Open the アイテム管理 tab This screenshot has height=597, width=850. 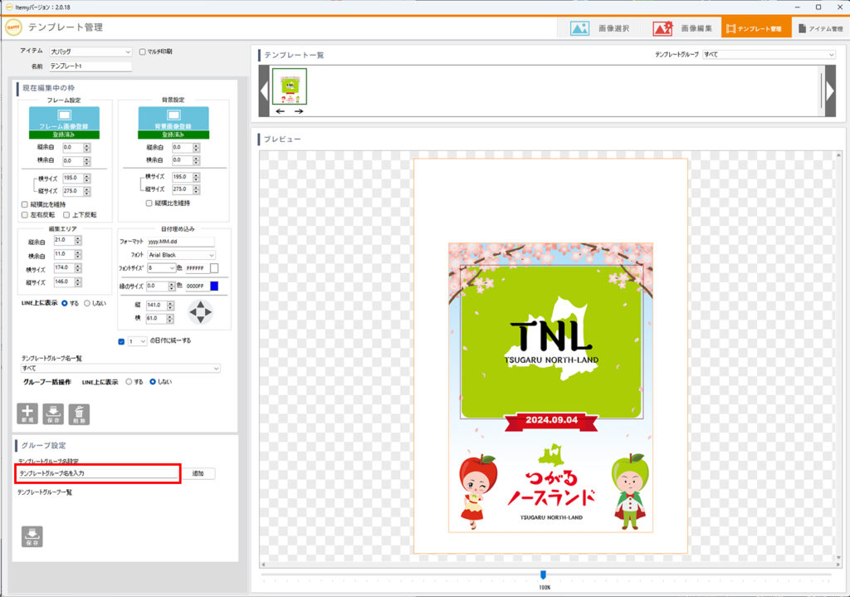[x=819, y=28]
